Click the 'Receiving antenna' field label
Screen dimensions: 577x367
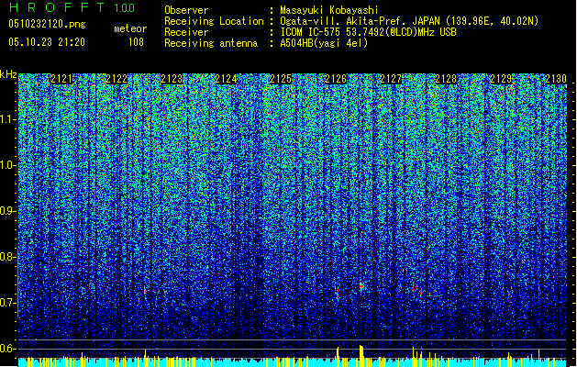click(211, 43)
